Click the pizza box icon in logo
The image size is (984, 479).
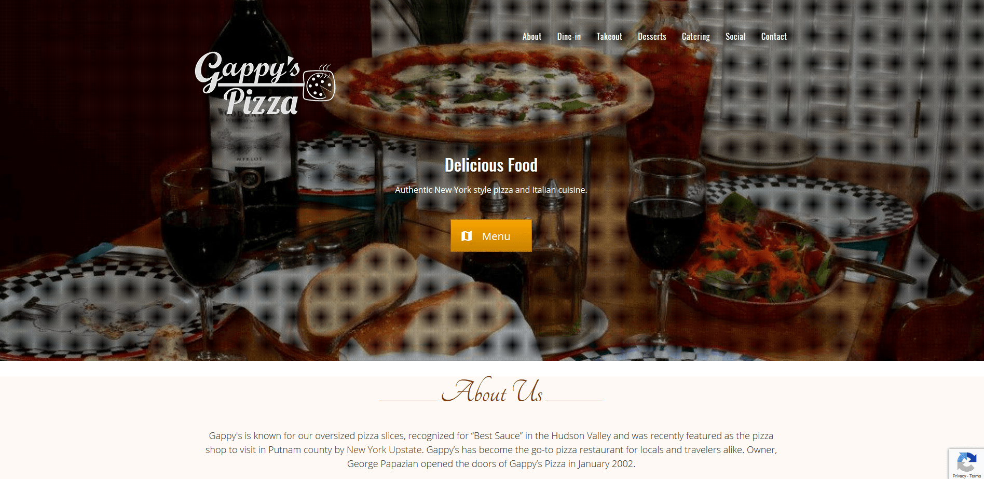click(319, 83)
